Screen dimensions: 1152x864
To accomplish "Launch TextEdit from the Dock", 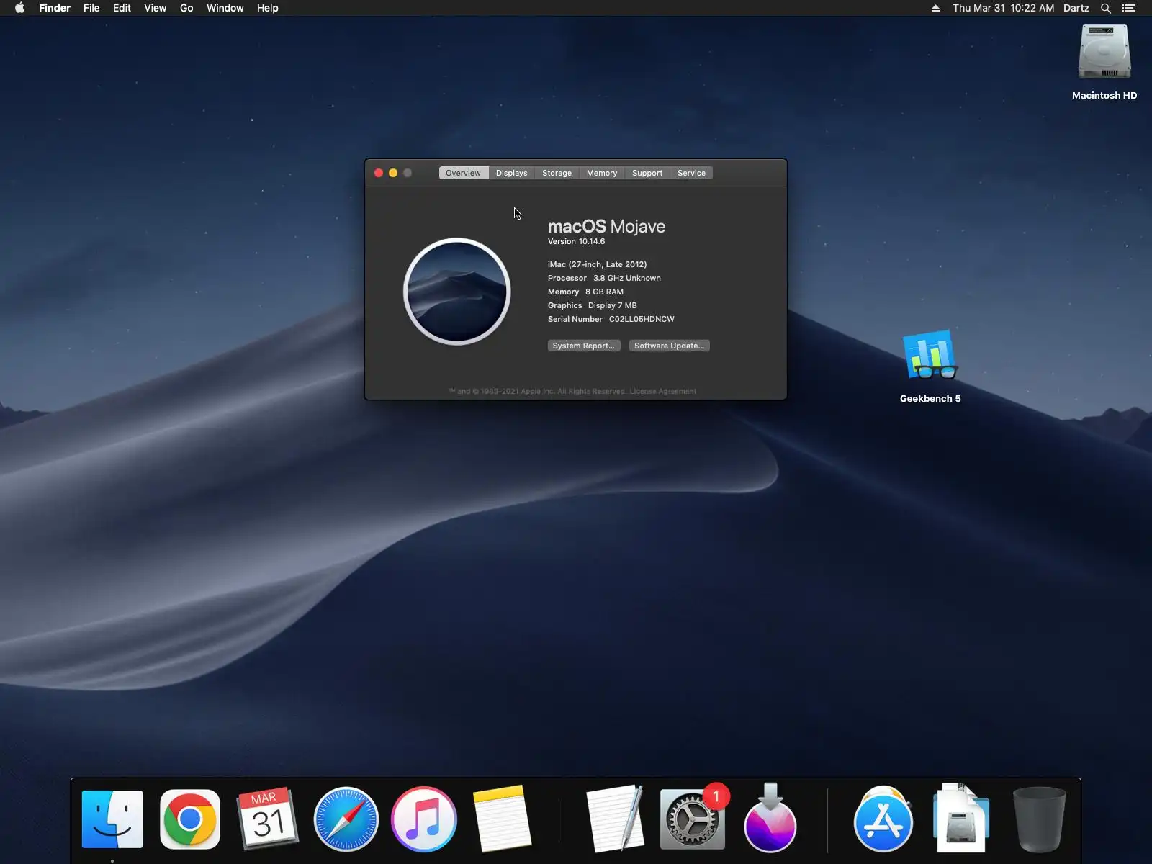I will pyautogui.click(x=615, y=818).
